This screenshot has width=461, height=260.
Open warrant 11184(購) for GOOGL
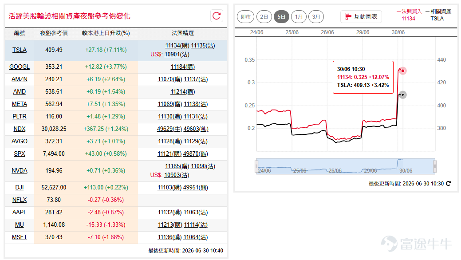tap(182, 67)
